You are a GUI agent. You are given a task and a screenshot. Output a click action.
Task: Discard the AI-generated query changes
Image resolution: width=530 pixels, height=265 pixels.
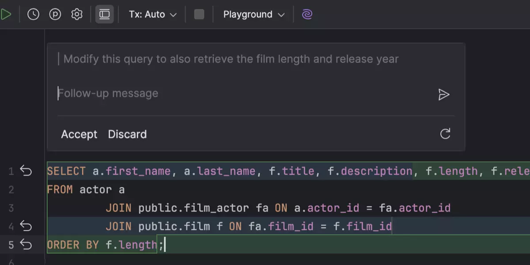click(x=127, y=134)
